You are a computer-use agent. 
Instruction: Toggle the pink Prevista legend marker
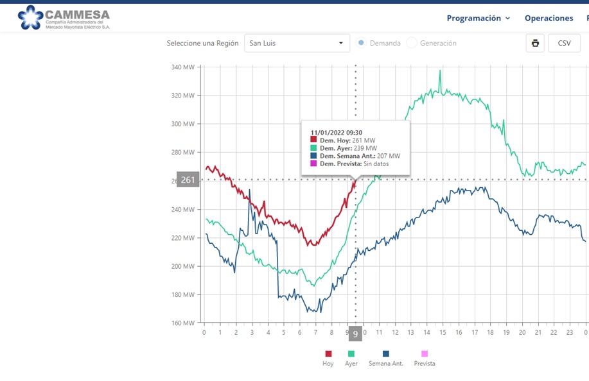[x=425, y=353]
